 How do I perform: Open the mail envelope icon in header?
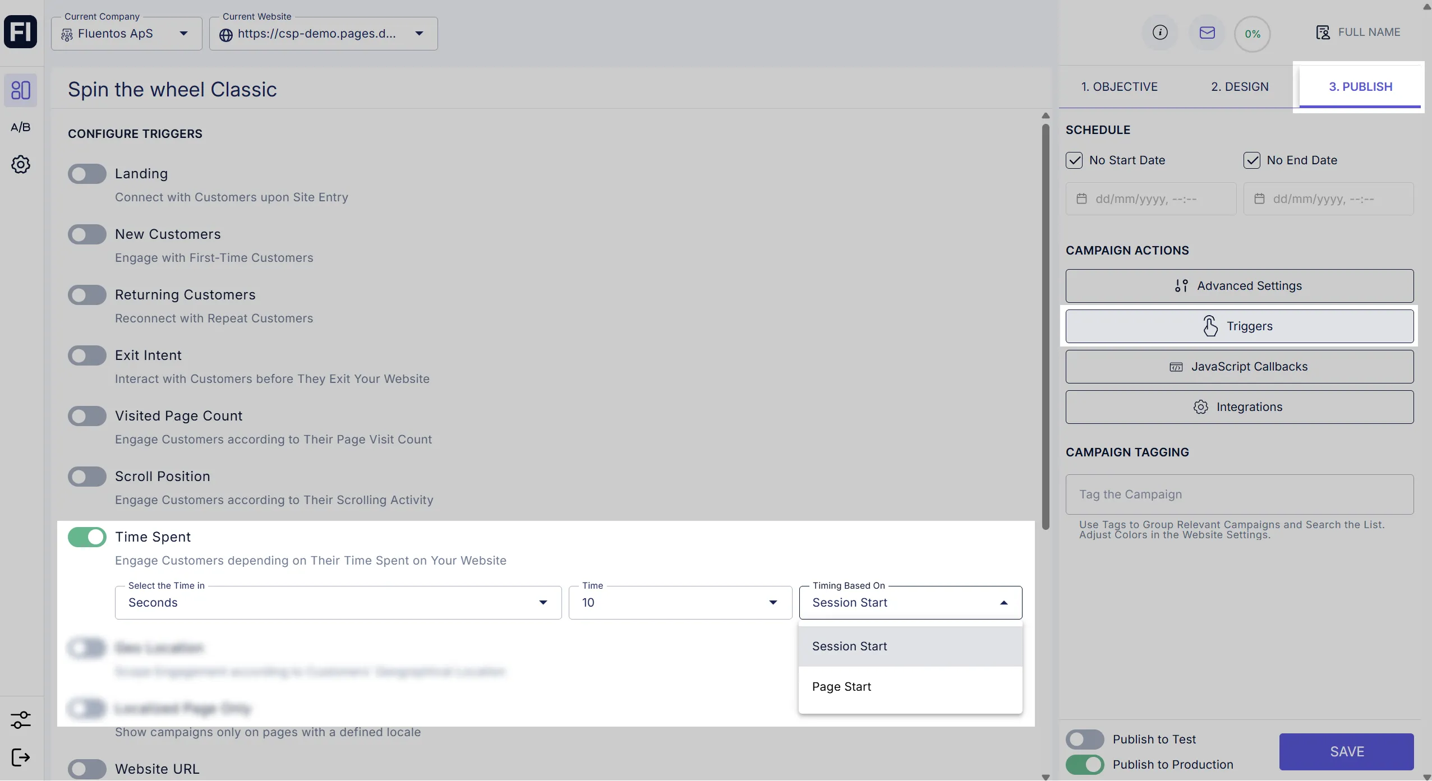1207,33
